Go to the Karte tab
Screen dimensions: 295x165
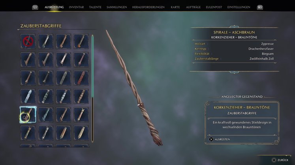(x=175, y=7)
